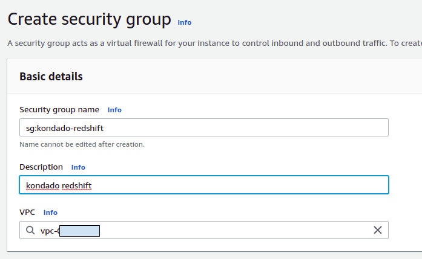Image resolution: width=422 pixels, height=259 pixels.
Task: Focus the Security group name input field
Action: 242,127
